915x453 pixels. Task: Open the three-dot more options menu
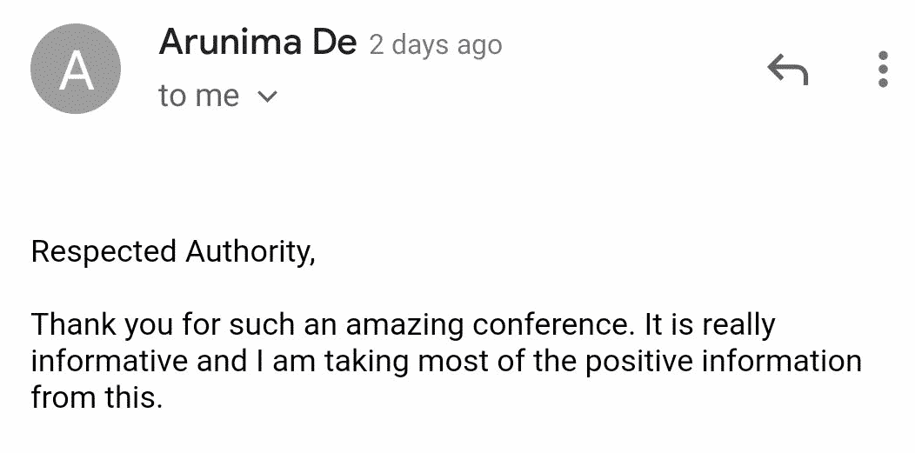tap(883, 70)
